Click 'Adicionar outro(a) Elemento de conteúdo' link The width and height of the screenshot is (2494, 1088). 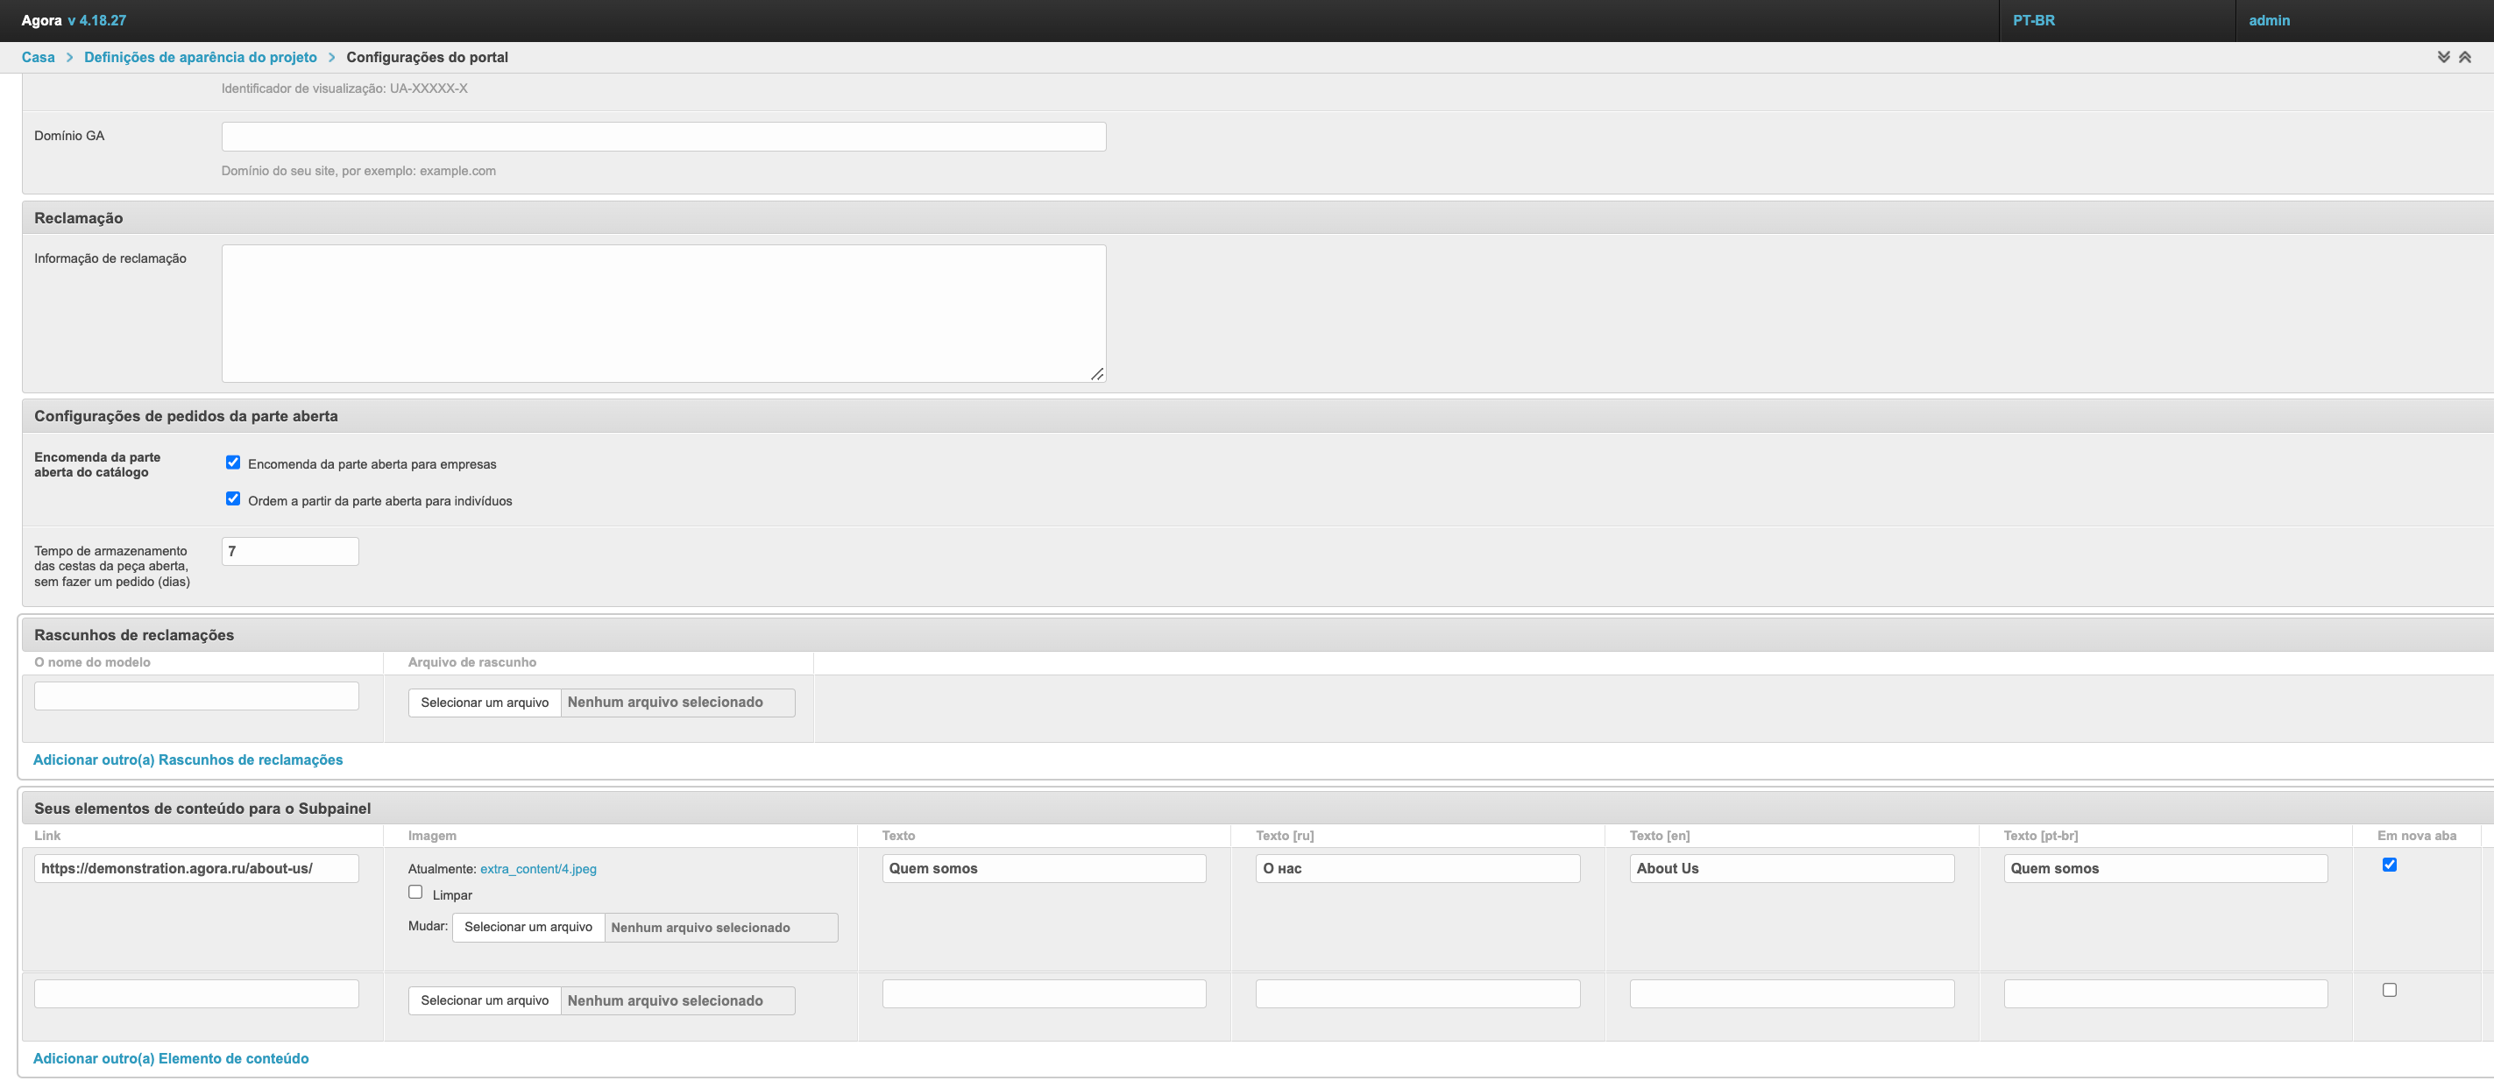[x=170, y=1058]
